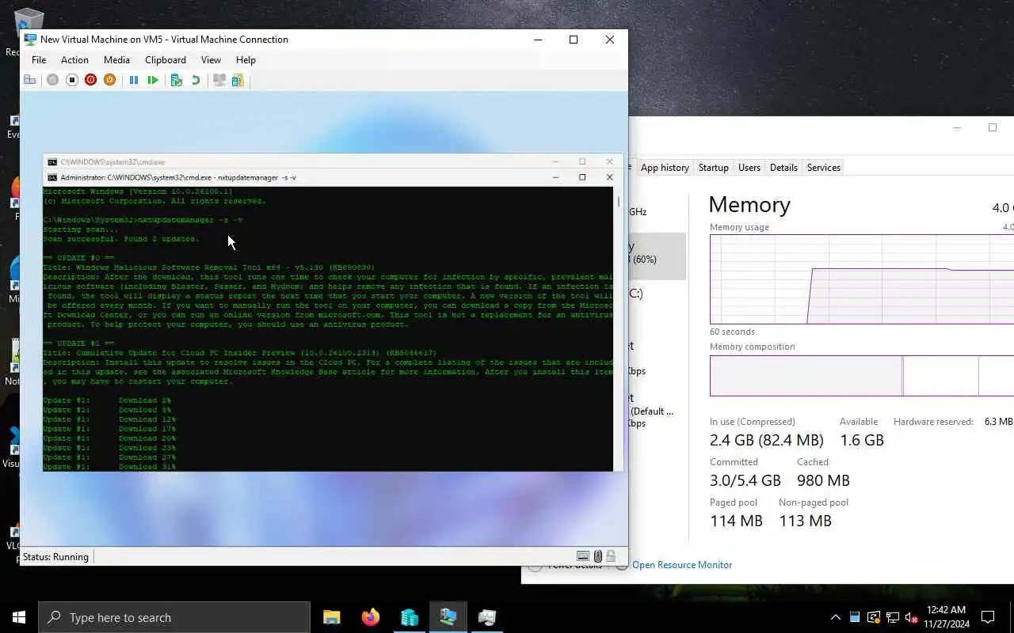Click the Available value 1.6 GB

[x=862, y=440]
